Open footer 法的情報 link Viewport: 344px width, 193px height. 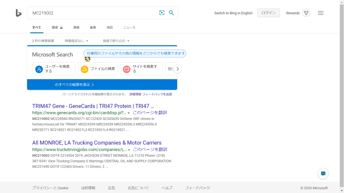point(88,188)
